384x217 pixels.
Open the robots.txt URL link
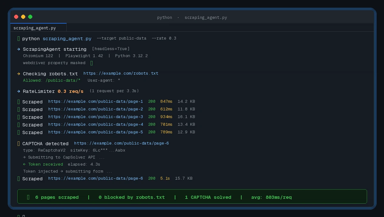pyautogui.click(x=121, y=73)
